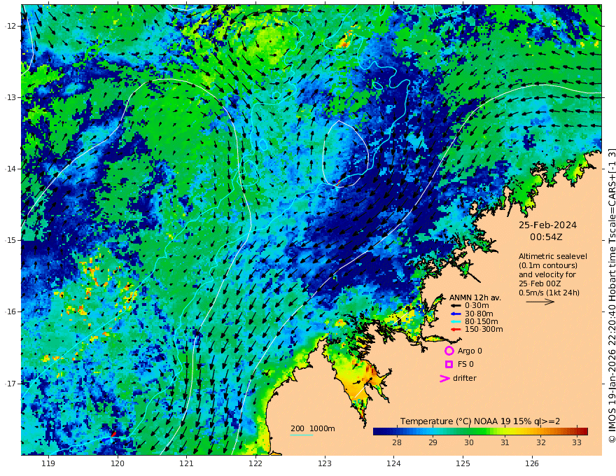Click the colorbar tick label 31
This screenshot has width=616, height=476.
pos(505,442)
